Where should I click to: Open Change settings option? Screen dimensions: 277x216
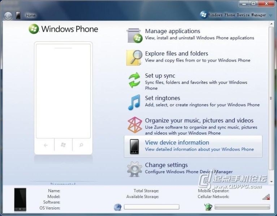166,165
